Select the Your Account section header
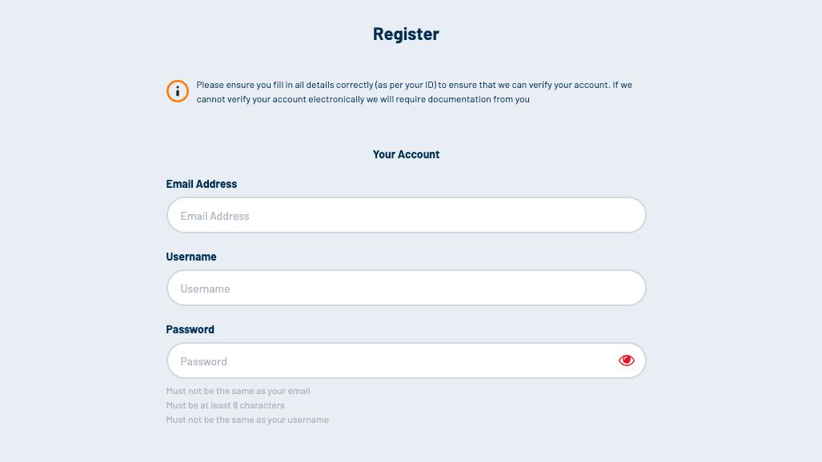This screenshot has height=462, width=822. [x=406, y=154]
